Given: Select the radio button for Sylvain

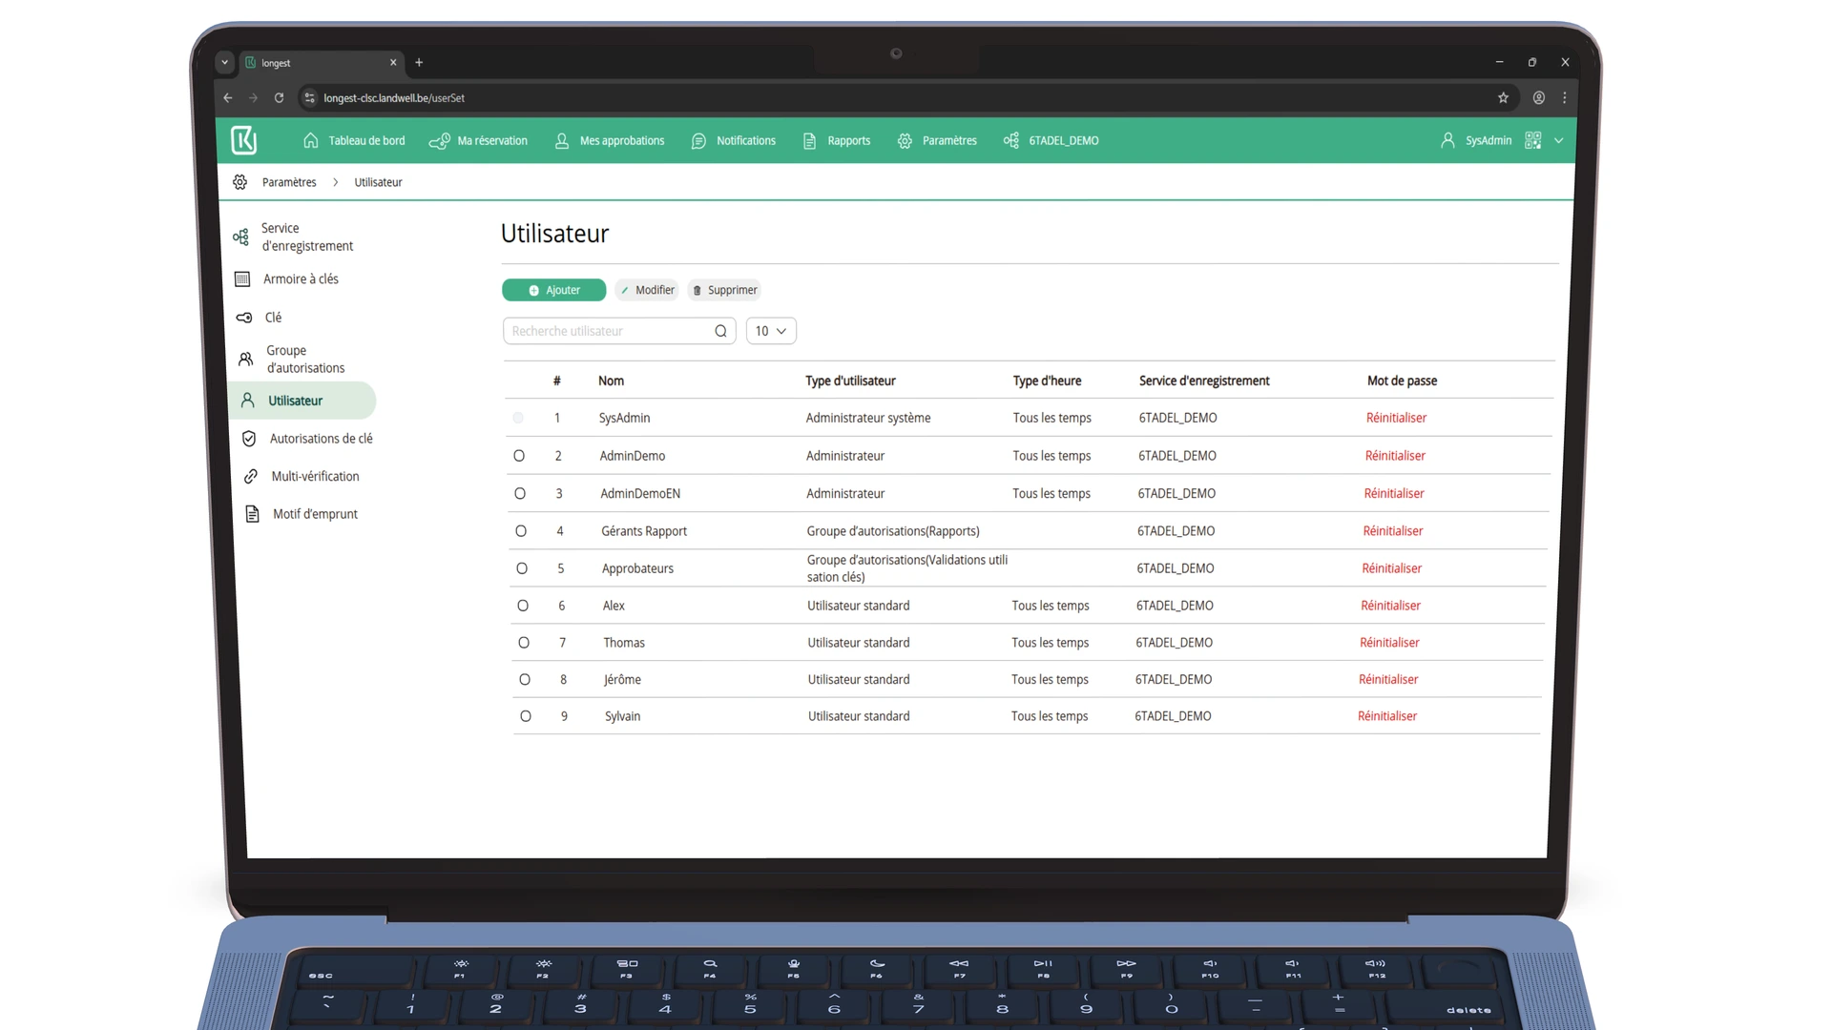Looking at the screenshot, I should pyautogui.click(x=526, y=715).
